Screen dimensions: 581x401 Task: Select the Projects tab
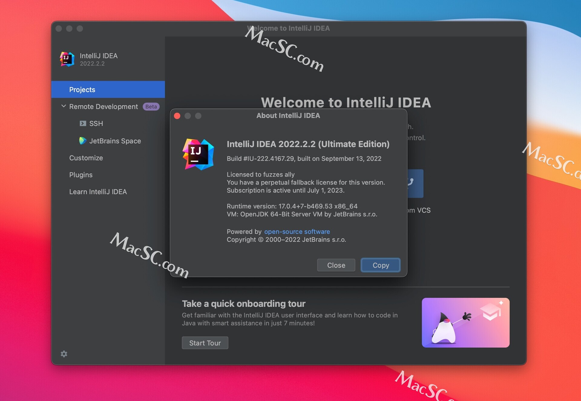(108, 89)
